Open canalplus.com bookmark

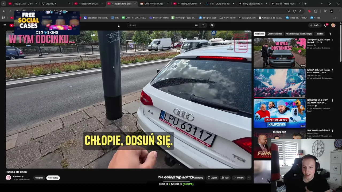(247, 18)
